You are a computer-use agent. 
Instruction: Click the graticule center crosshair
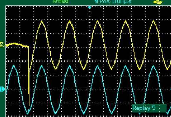[90, 61]
